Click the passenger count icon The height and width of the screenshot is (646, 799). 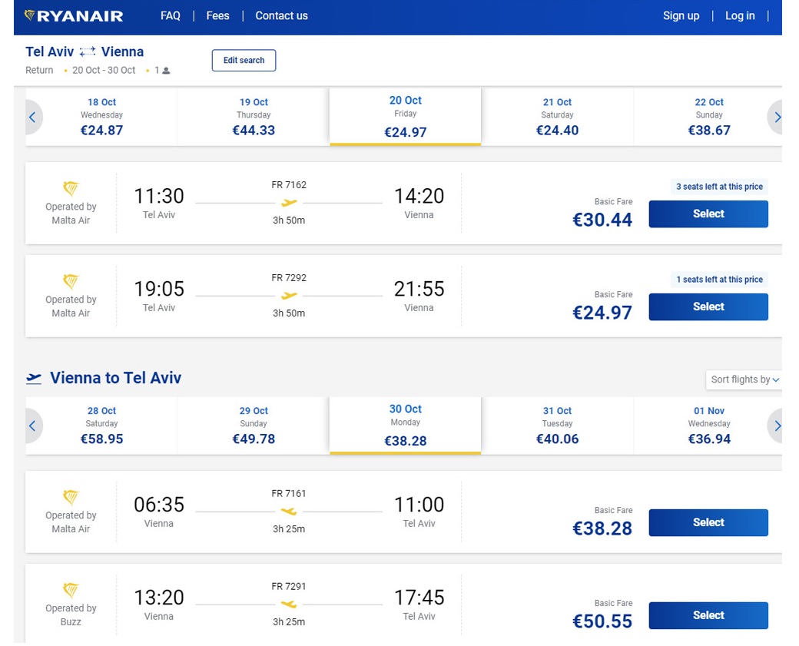click(166, 71)
